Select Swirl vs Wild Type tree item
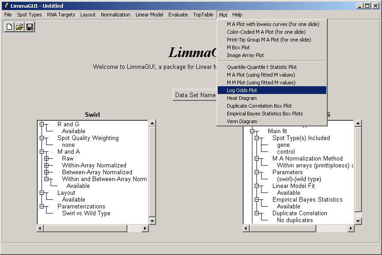The width and height of the screenshot is (382, 255). pos(86,213)
